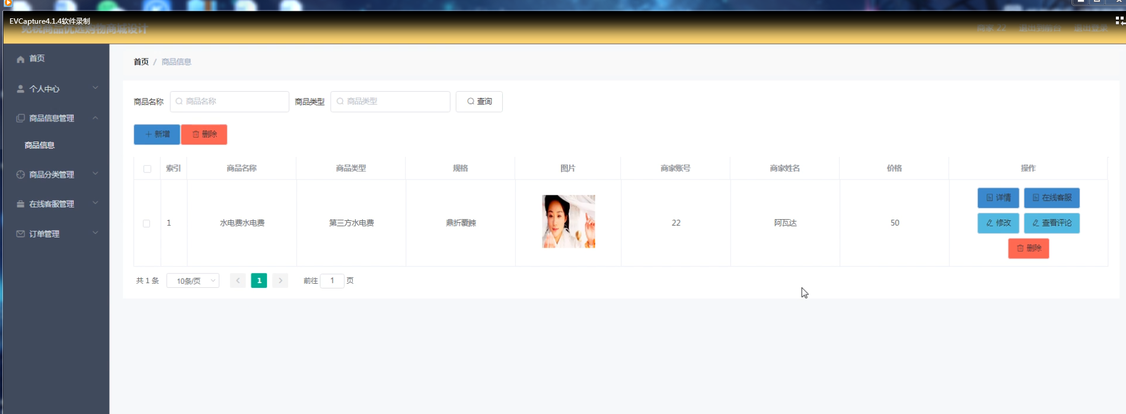Click the grid icon at the top-right corner
Image resolution: width=1126 pixels, height=414 pixels.
1119,21
